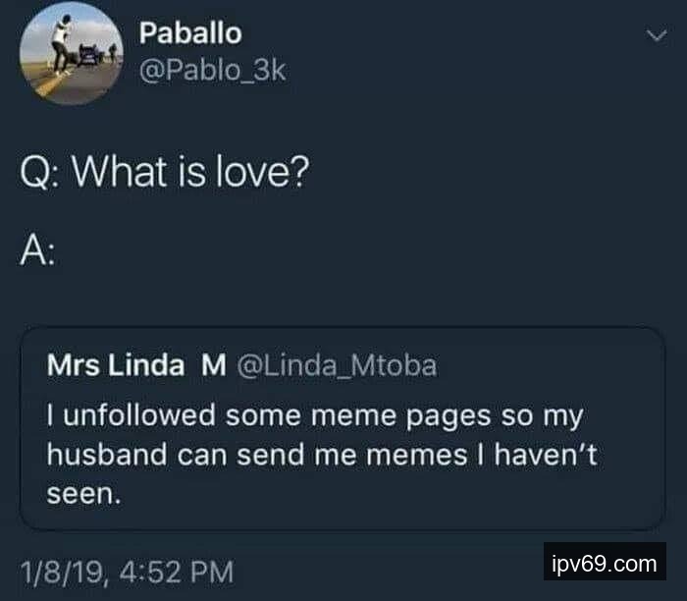Open Paballo's profile picture
Screen dimensions: 687x601
point(66,54)
